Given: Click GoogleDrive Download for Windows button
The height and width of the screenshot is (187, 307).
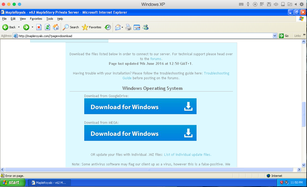Looking at the screenshot, I should coord(140,106).
